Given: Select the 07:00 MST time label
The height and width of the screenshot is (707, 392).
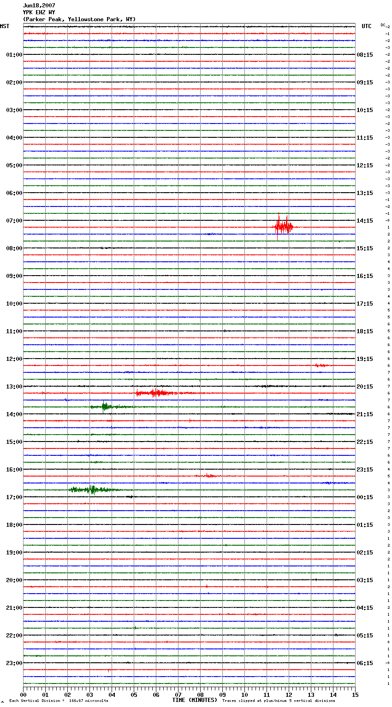Looking at the screenshot, I should point(14,221).
